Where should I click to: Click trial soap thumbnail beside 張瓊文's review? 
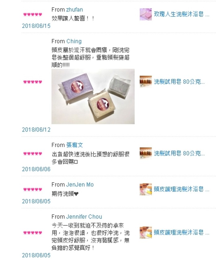pyautogui.click(x=146, y=153)
